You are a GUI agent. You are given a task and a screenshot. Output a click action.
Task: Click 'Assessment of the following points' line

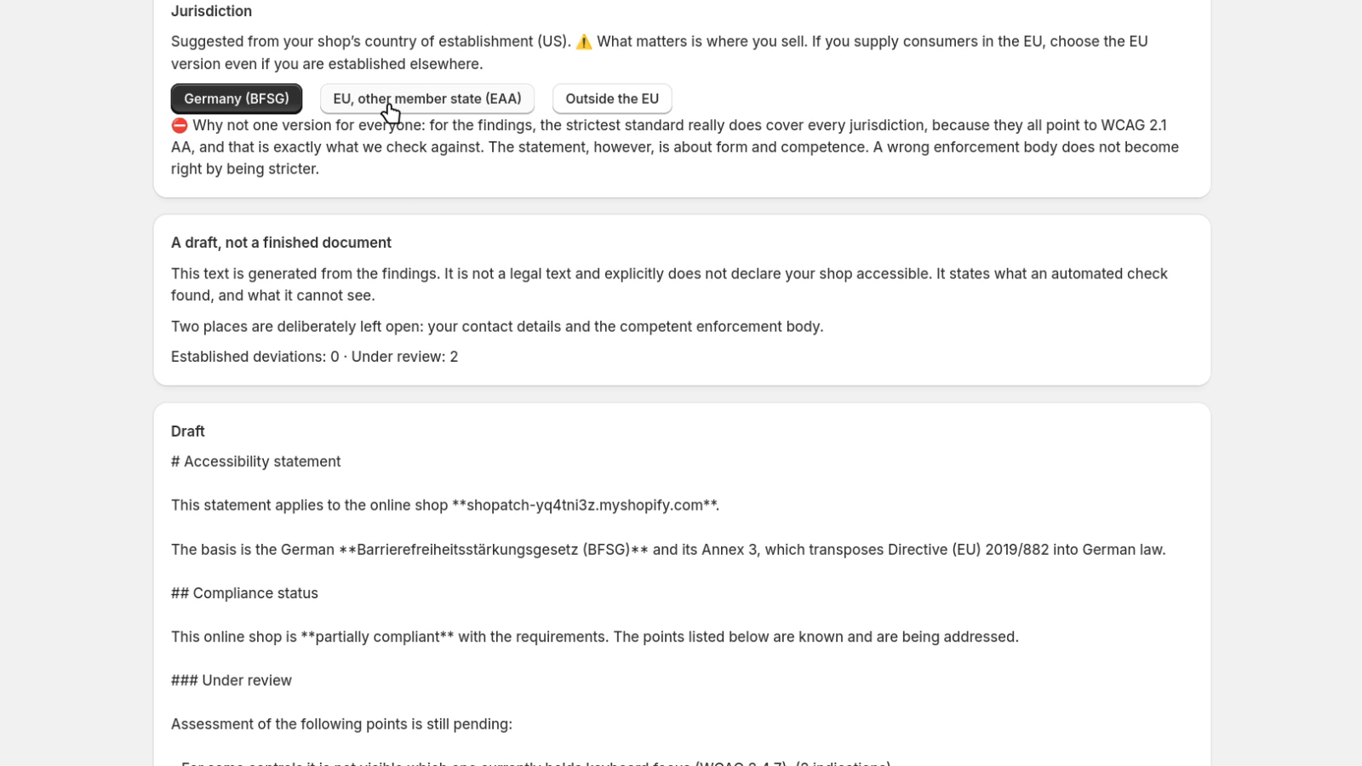(341, 724)
